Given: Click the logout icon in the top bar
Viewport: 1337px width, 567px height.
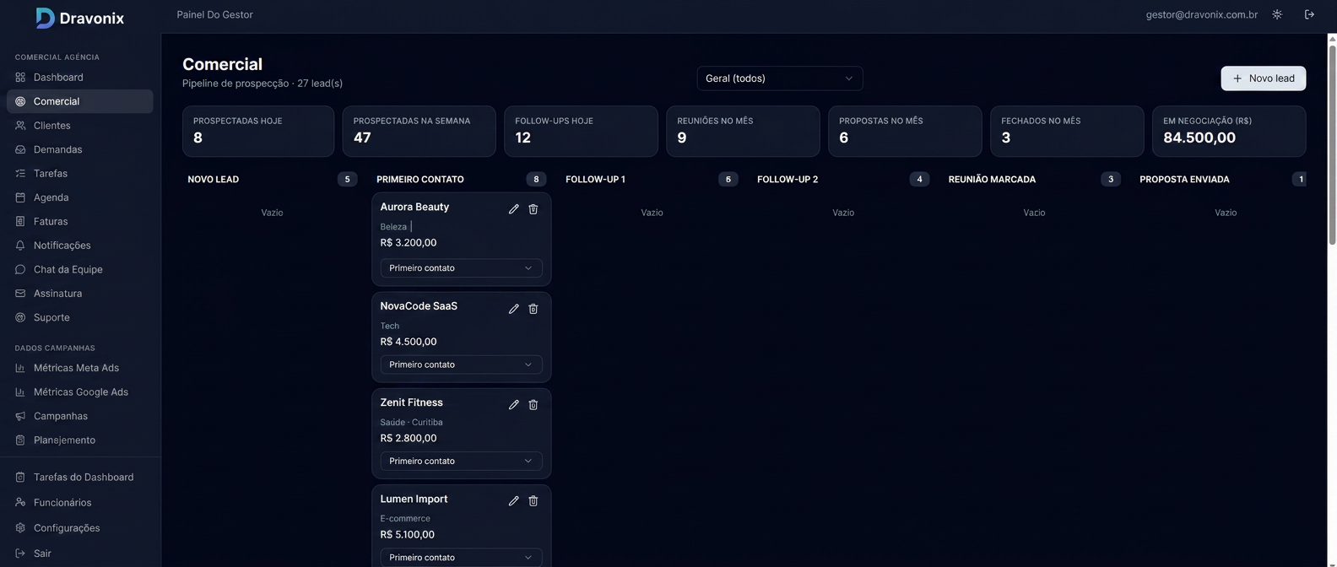Looking at the screenshot, I should [1309, 14].
